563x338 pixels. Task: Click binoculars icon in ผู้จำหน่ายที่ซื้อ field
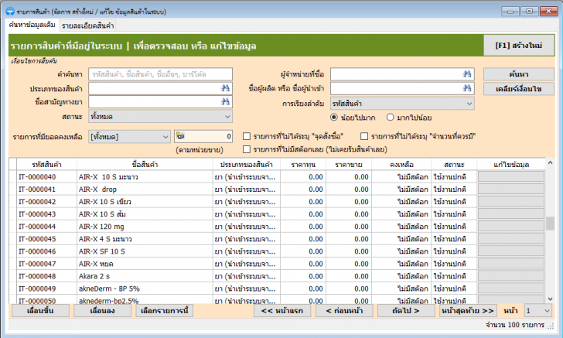coord(468,73)
